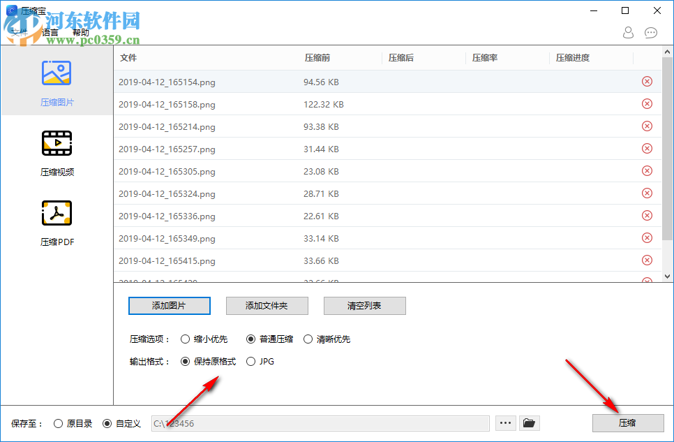
Task: Click the user account icon
Action: [x=627, y=33]
